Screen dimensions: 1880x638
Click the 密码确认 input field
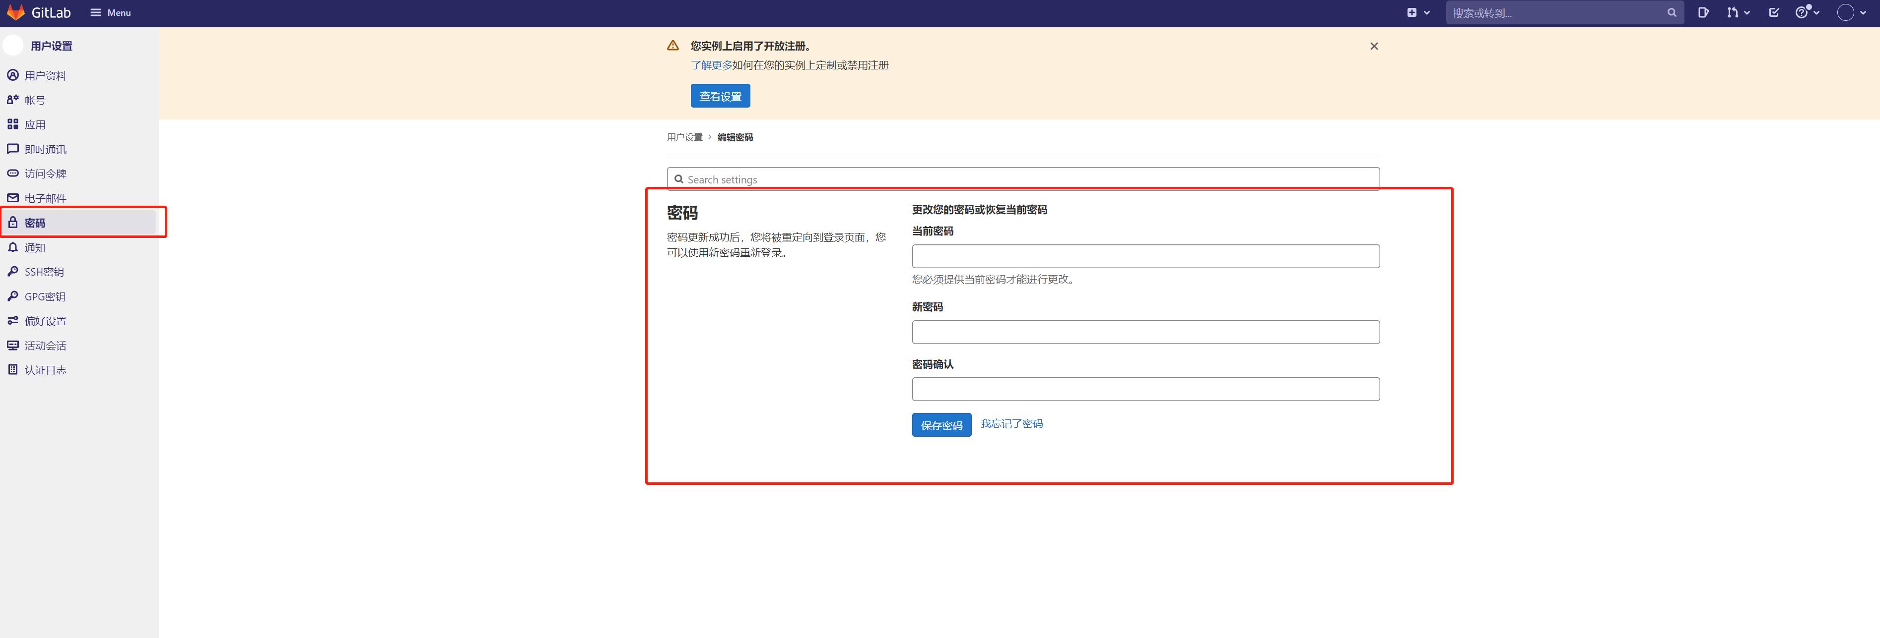pyautogui.click(x=1146, y=389)
